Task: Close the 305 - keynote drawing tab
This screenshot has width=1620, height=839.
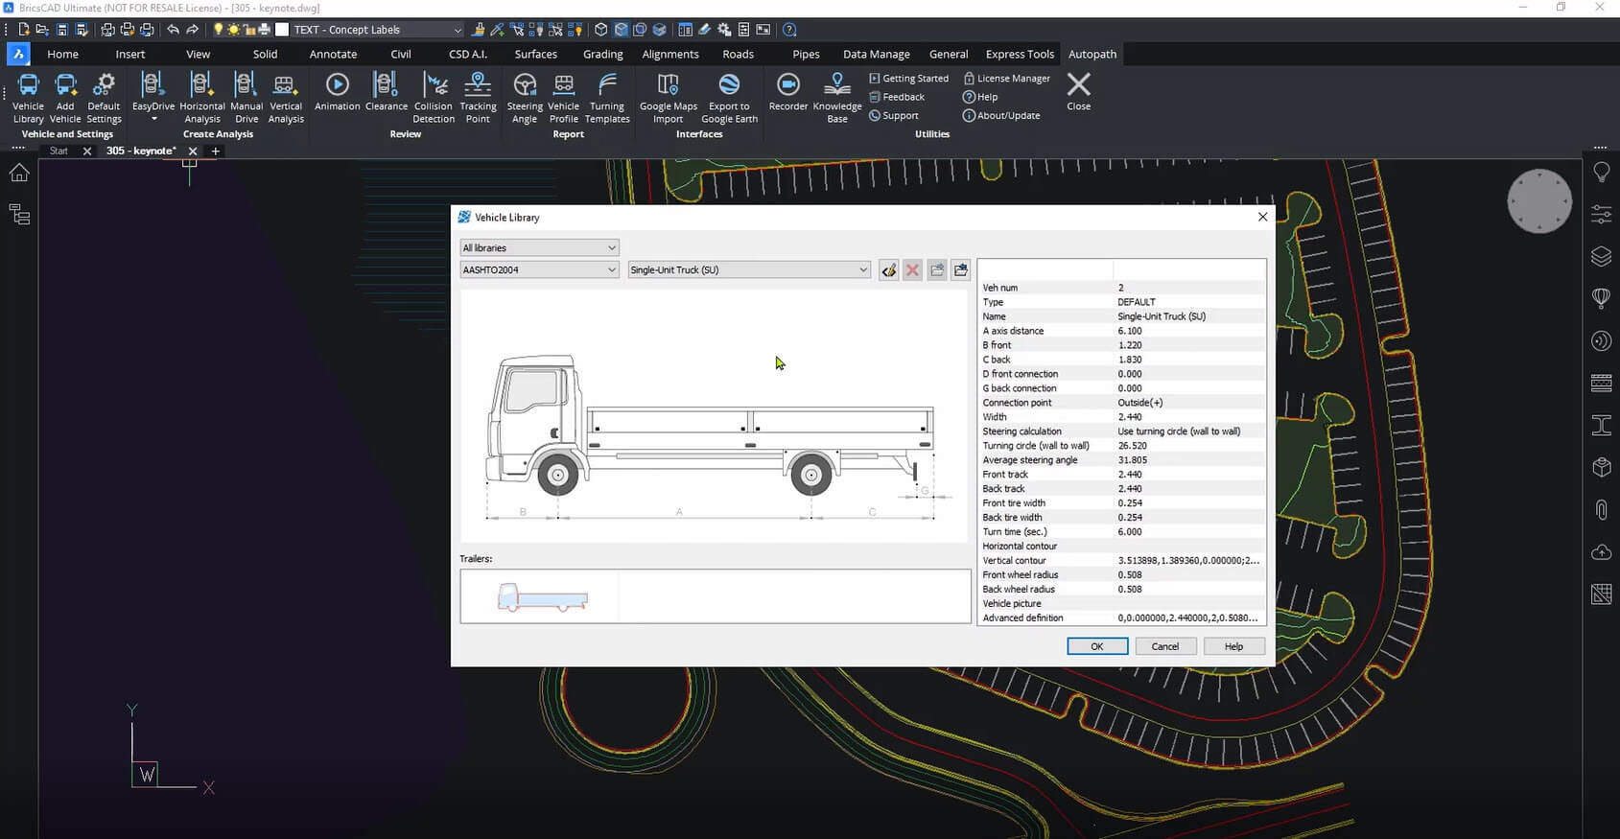Action: (x=193, y=151)
